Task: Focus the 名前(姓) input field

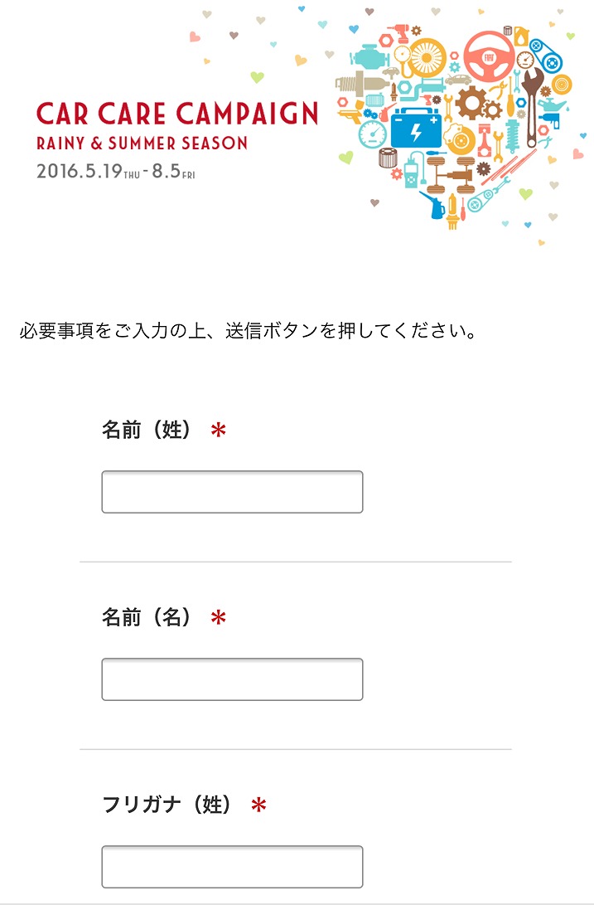Action: [x=233, y=492]
